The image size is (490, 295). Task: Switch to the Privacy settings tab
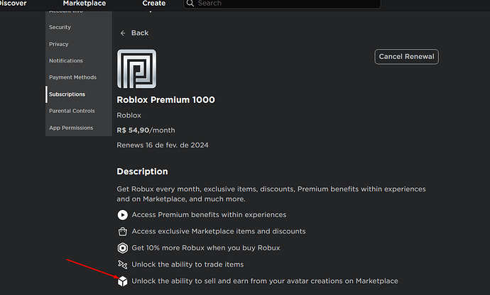(x=59, y=44)
